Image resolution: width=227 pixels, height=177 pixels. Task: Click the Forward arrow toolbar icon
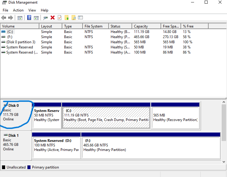tap(10, 18)
